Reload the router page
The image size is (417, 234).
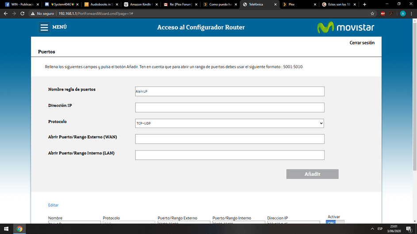pyautogui.click(x=23, y=14)
